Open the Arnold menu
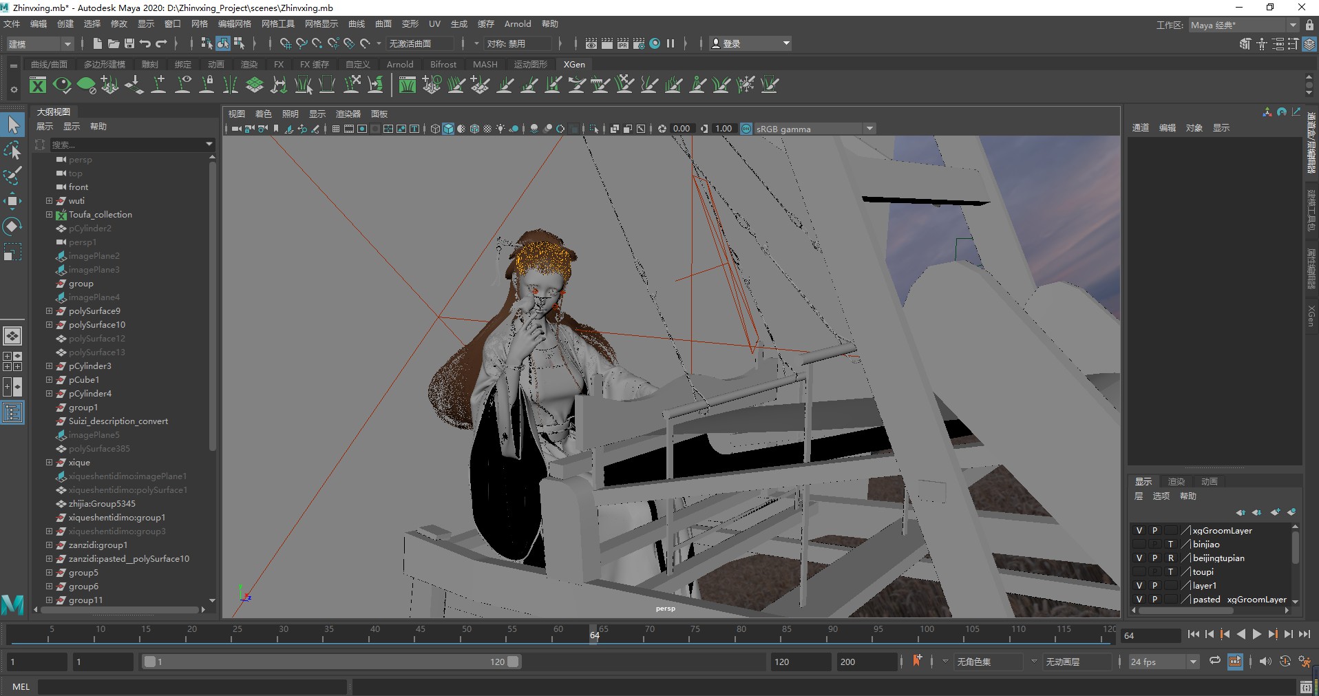 pyautogui.click(x=517, y=24)
